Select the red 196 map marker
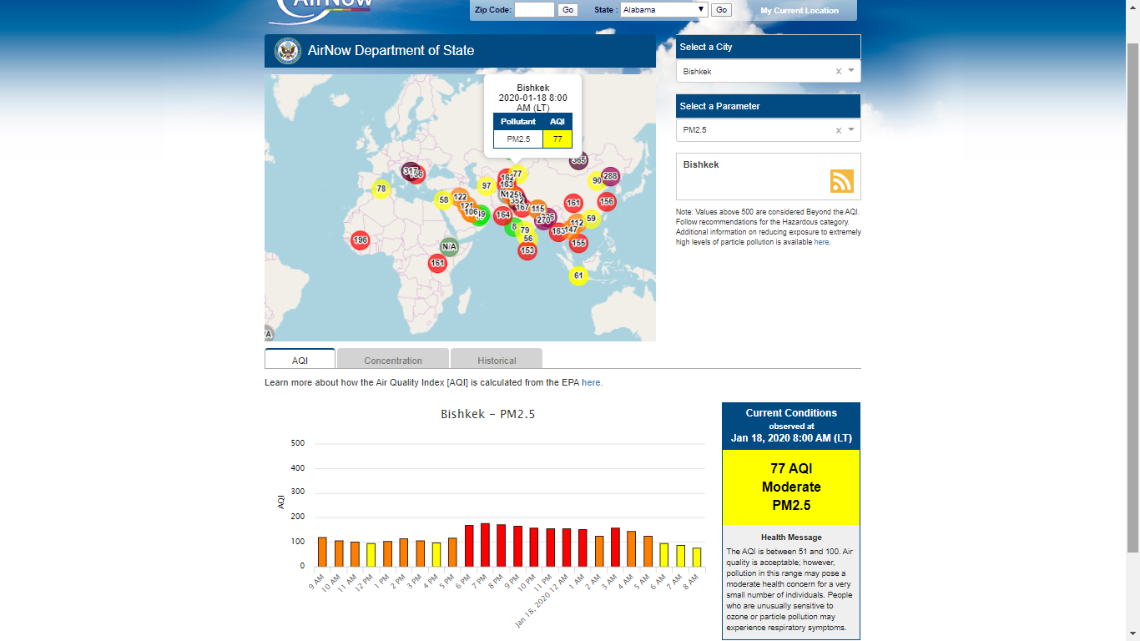The image size is (1140, 641). pos(360,240)
